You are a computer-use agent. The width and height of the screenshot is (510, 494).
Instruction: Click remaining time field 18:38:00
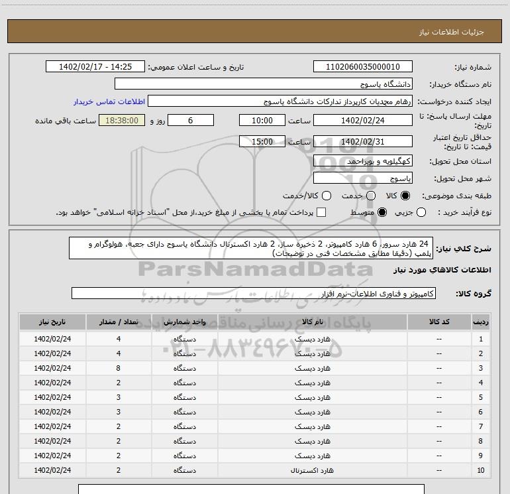point(122,120)
